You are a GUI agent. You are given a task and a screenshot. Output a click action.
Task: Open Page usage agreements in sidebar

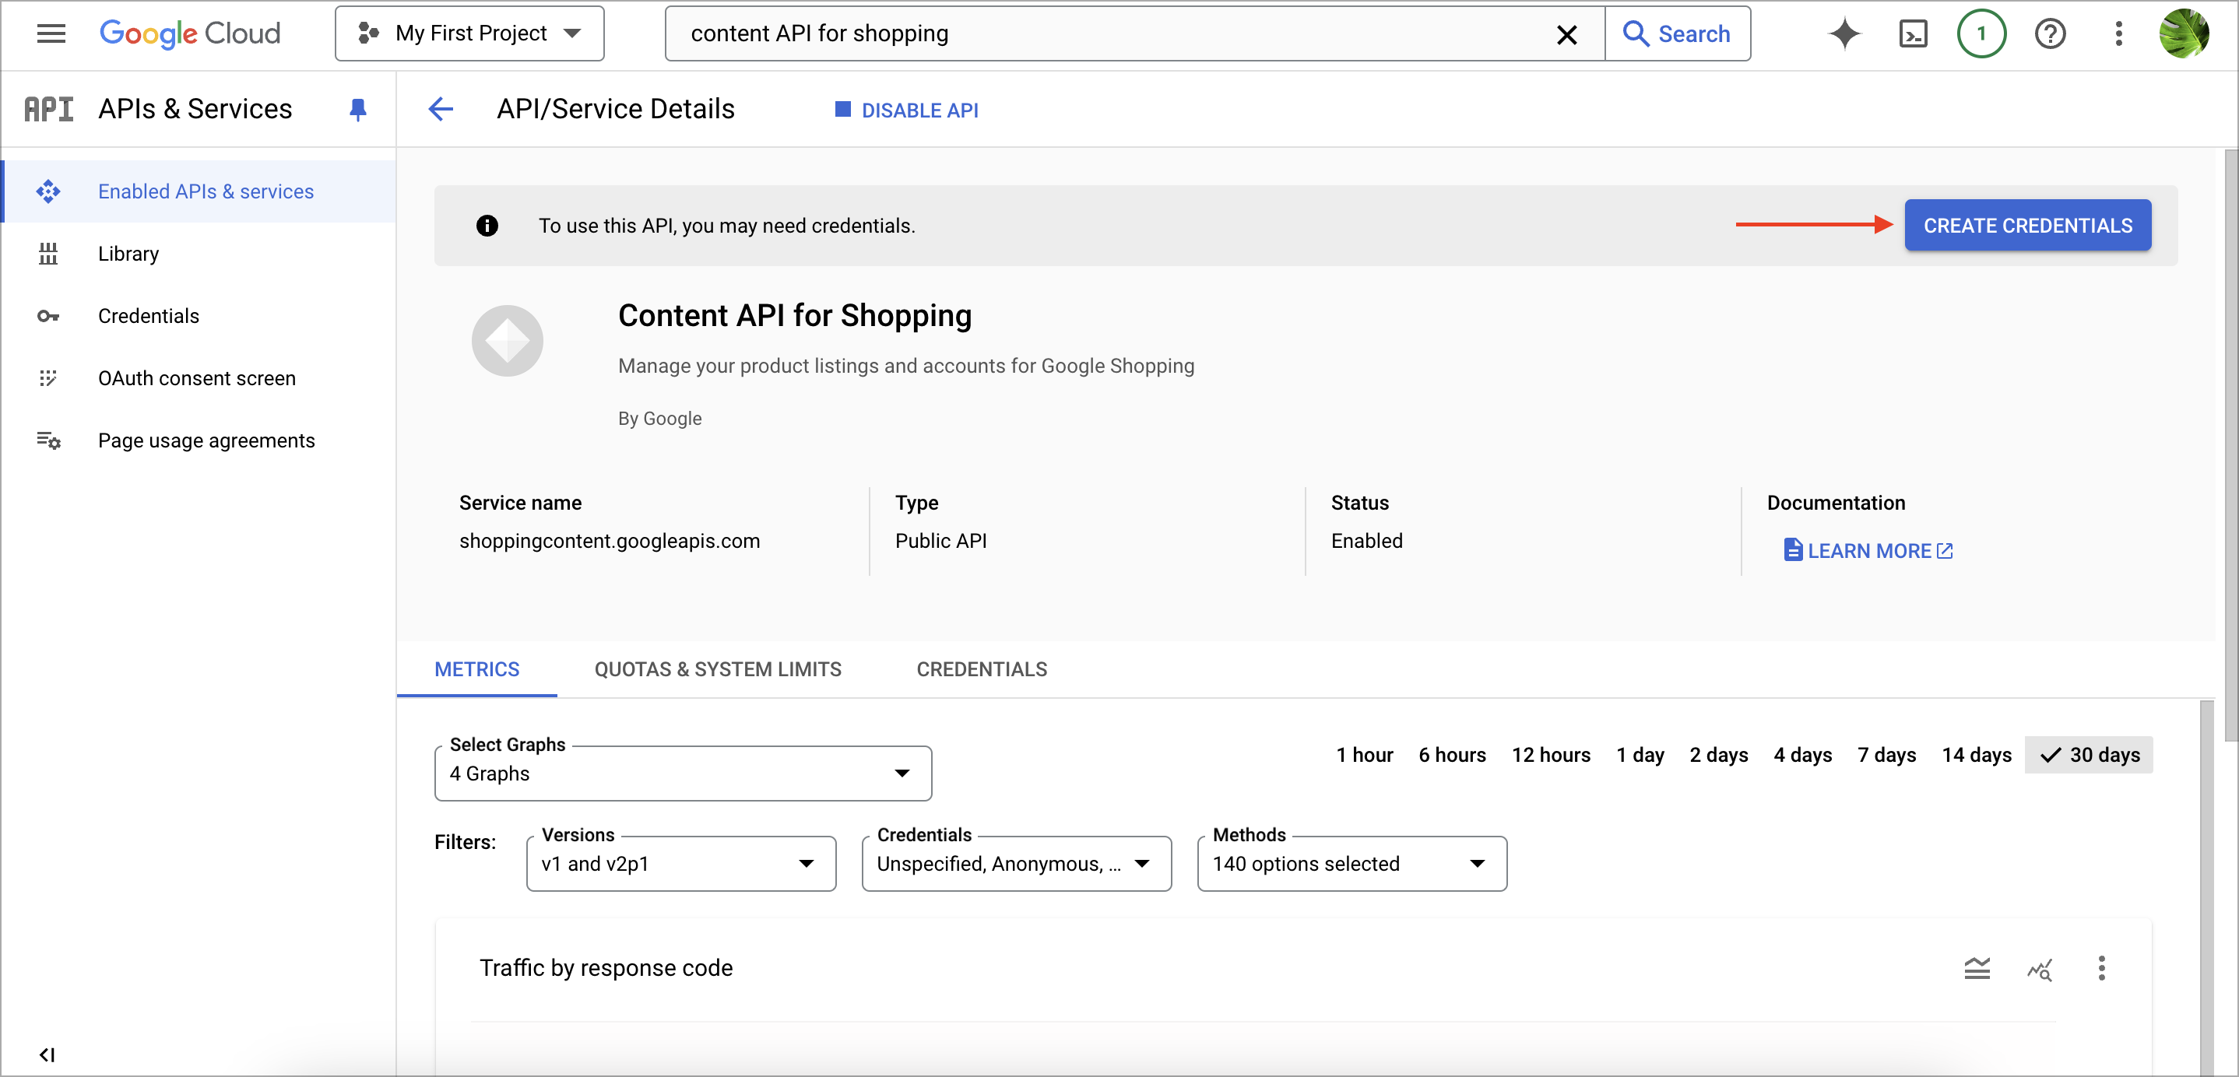pos(199,440)
